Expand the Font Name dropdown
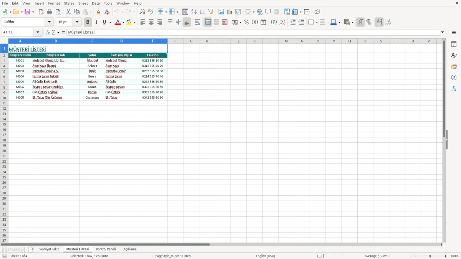Viewport: 461px width, 259px height. [49, 22]
